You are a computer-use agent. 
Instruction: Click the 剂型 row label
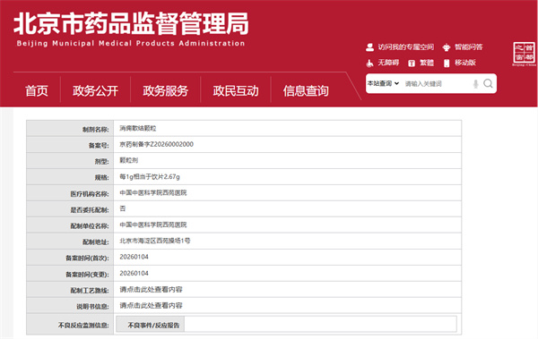(102, 161)
